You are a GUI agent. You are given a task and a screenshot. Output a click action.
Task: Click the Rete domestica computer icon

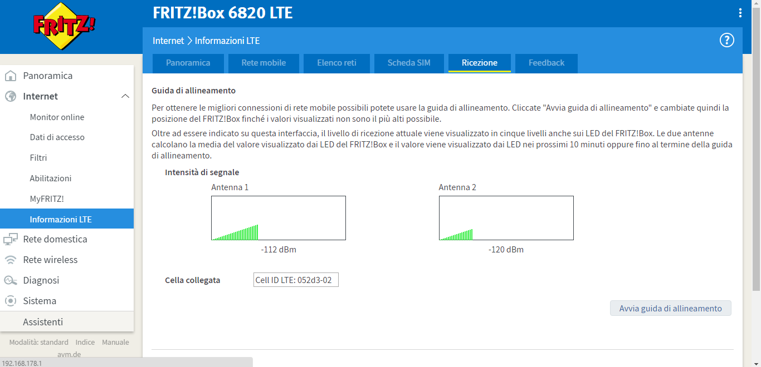click(x=10, y=239)
